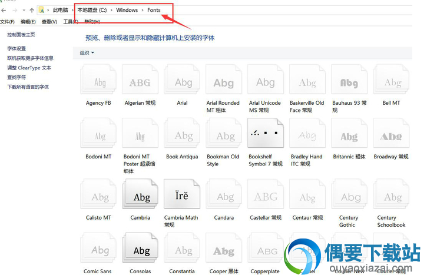This screenshot has width=427, height=275.
Task: Select Arial Rounded MT 粗体 font icon
Action: pyautogui.click(x=224, y=79)
